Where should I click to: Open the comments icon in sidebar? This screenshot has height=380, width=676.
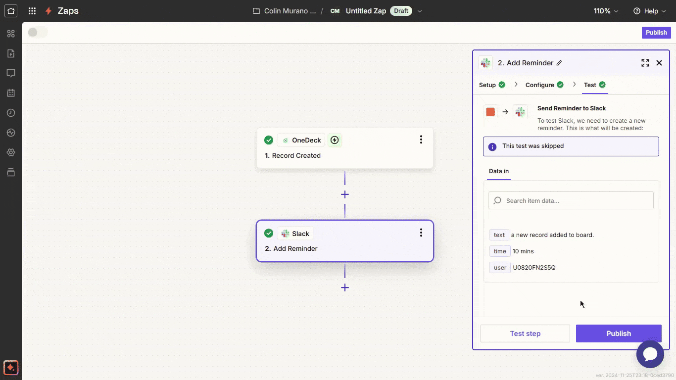coord(11,73)
